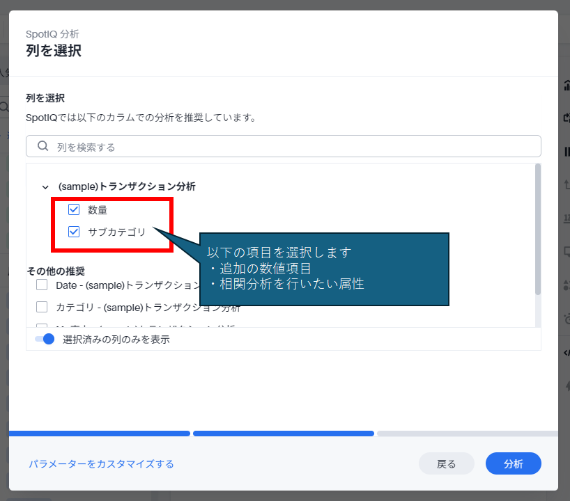
Task: Enable the カテゴリ - (sample) checkbox
Action: 42,307
